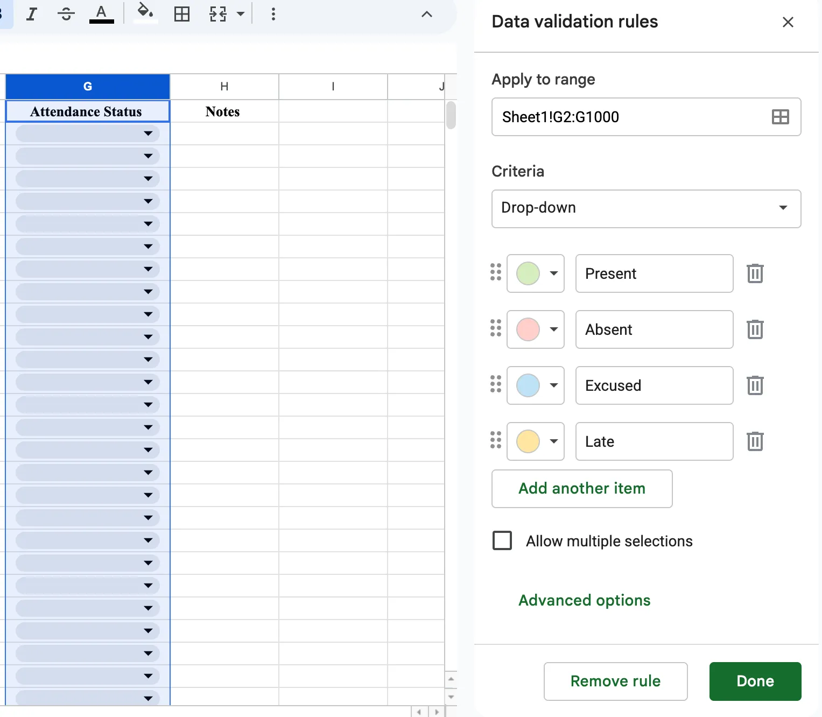The image size is (822, 717).
Task: Open the green color picker for Present
Action: 536,273
